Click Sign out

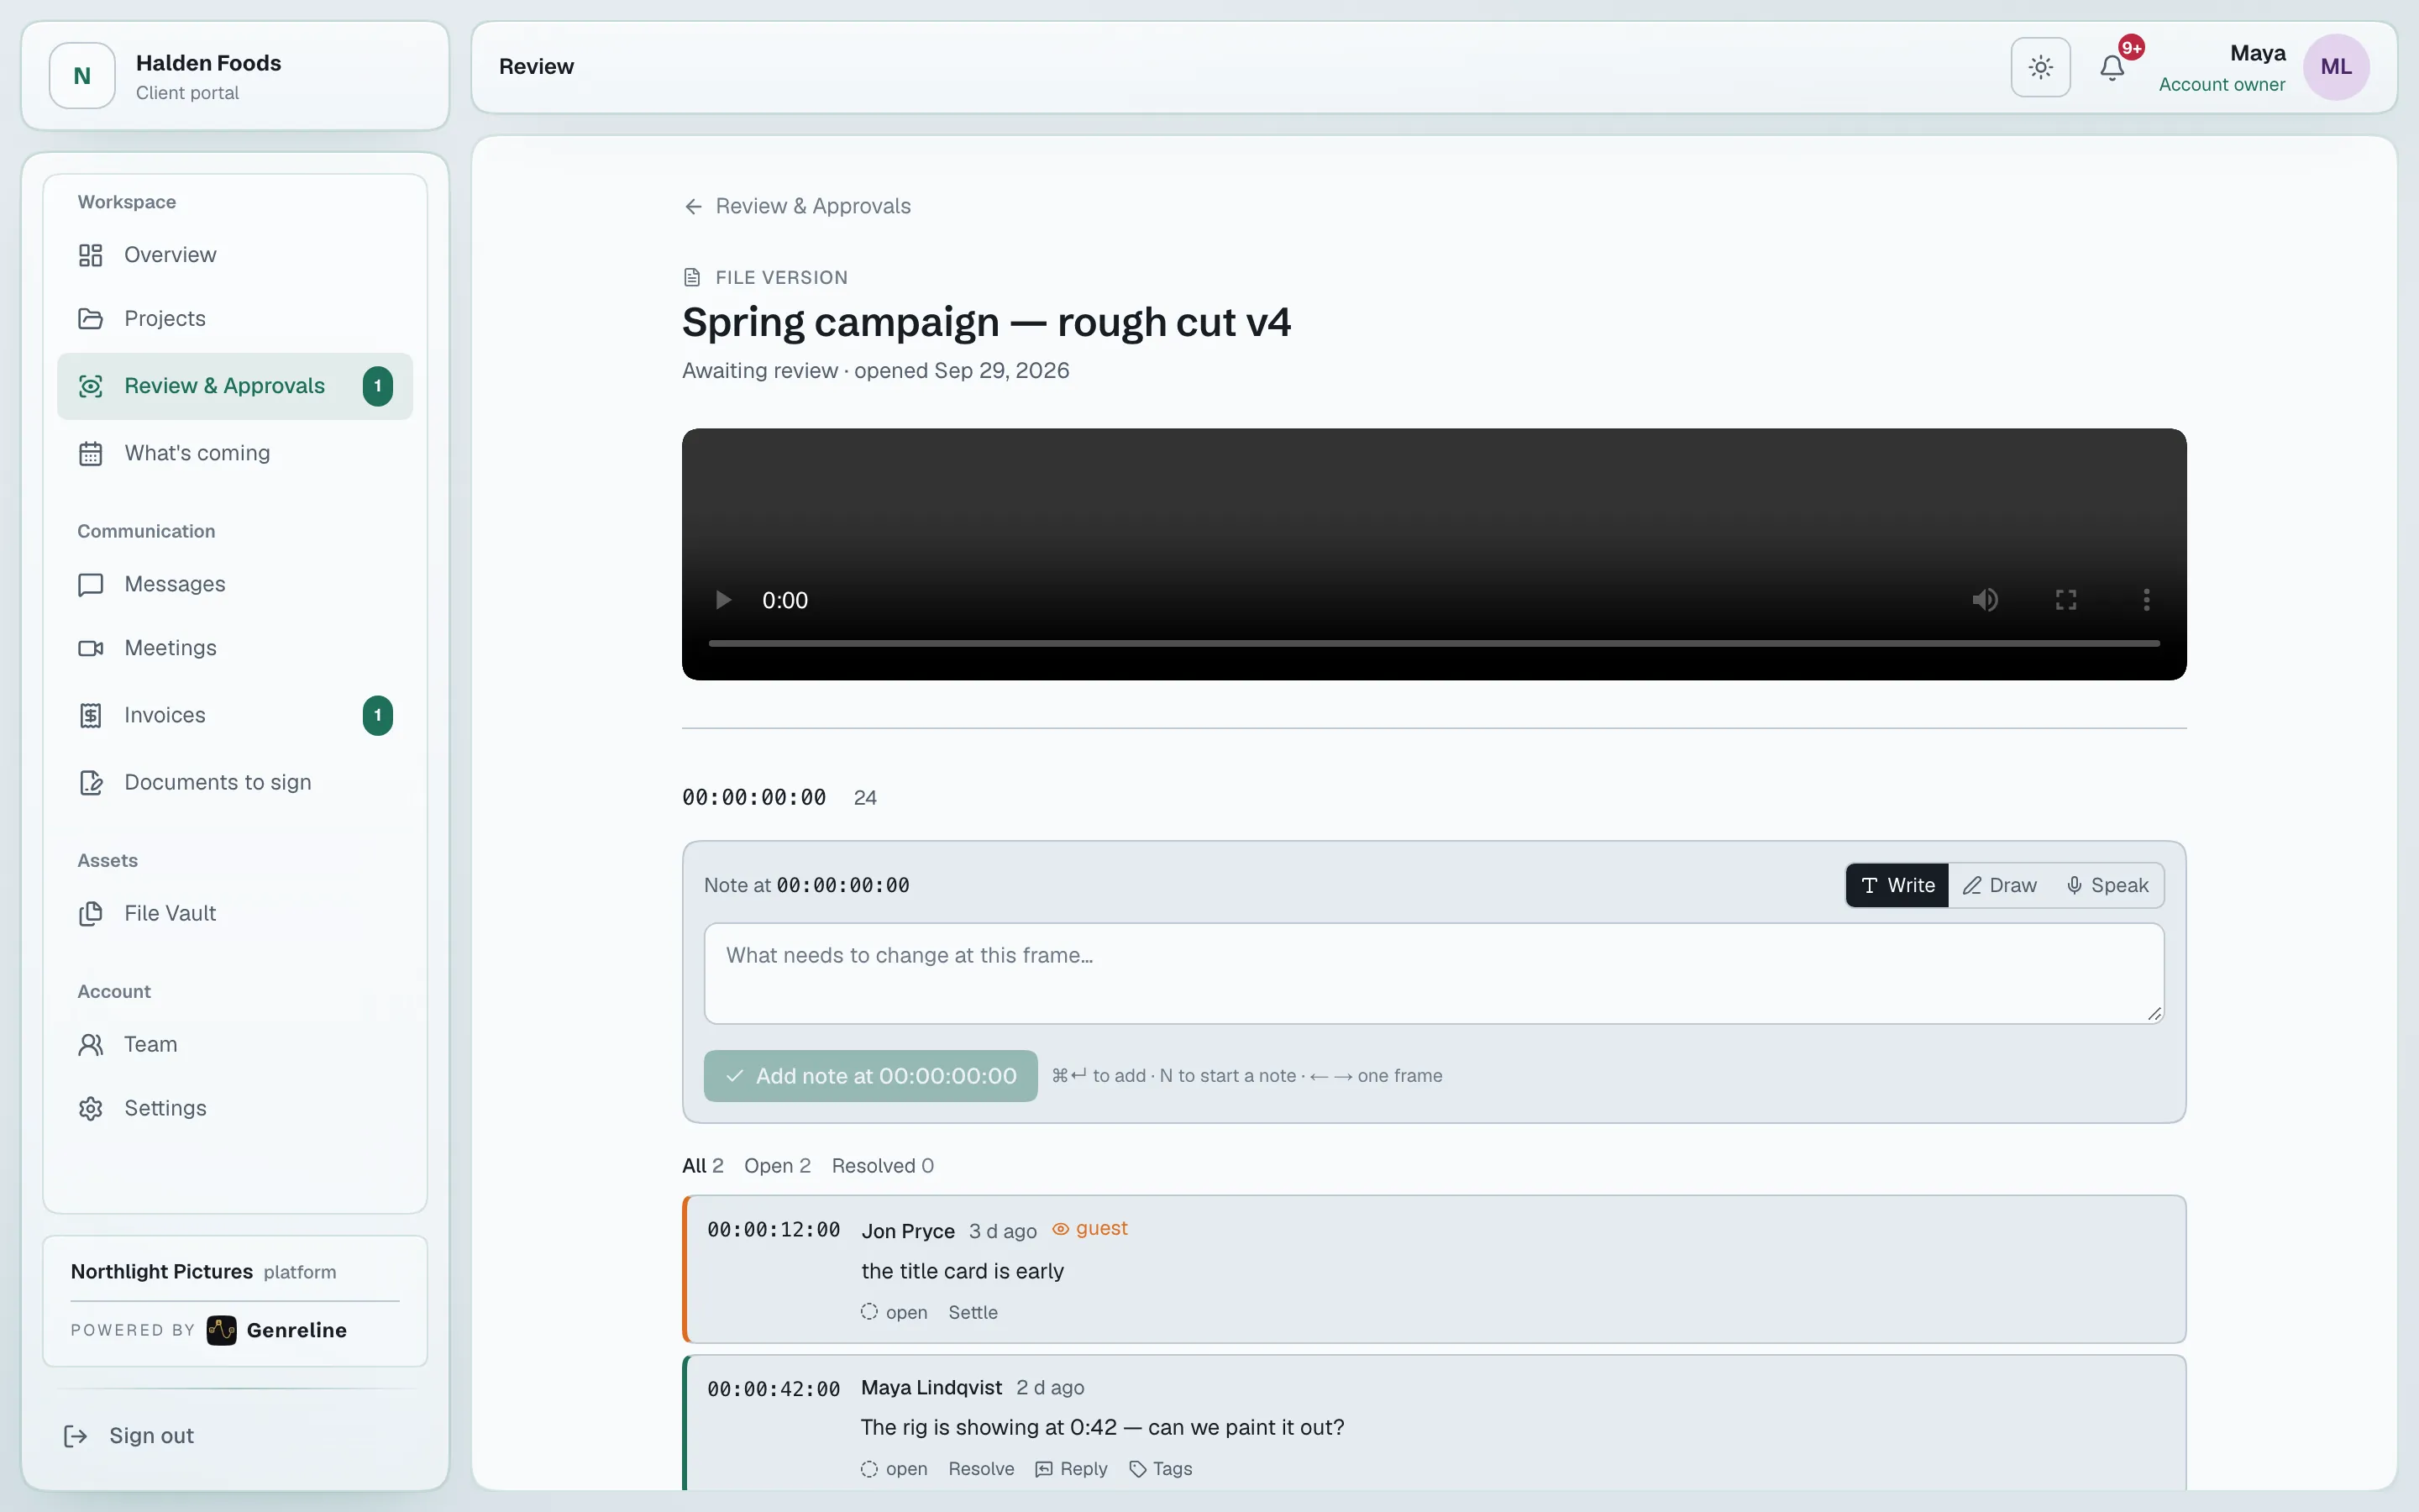tap(129, 1436)
